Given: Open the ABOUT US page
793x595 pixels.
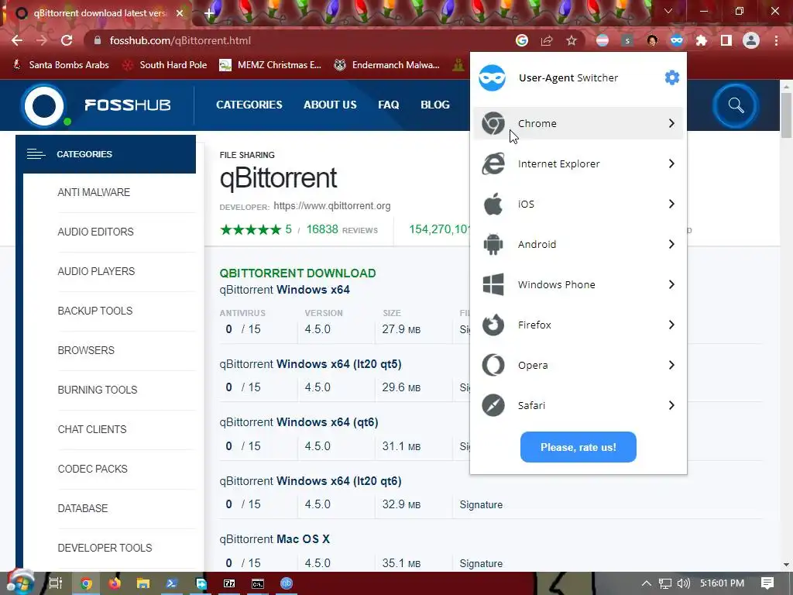Looking at the screenshot, I should pyautogui.click(x=330, y=105).
